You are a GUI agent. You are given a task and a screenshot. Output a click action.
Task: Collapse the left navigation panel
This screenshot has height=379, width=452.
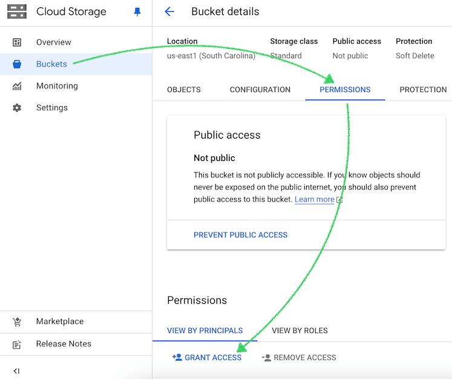16,371
